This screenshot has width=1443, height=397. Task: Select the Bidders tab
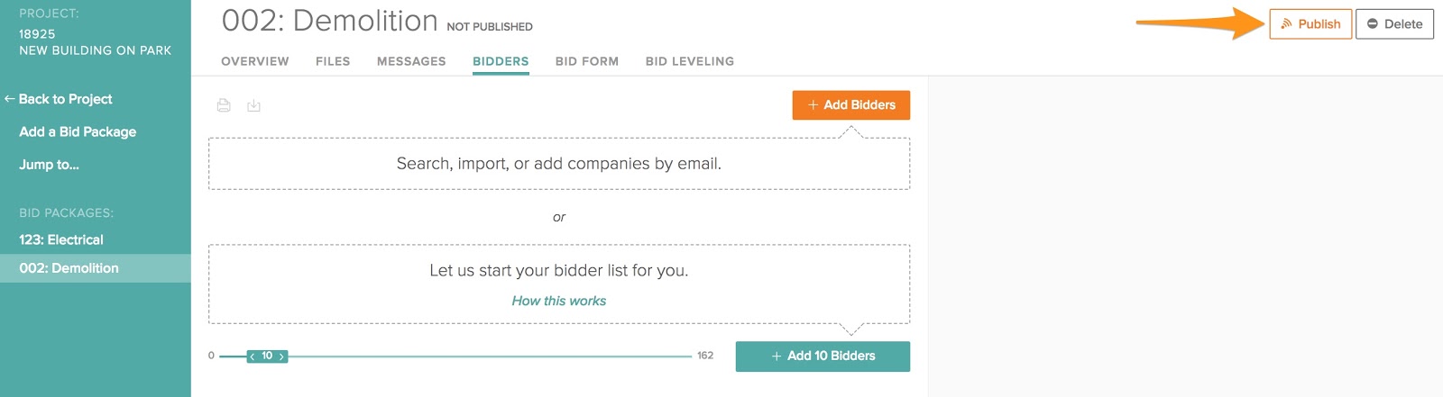coord(501,61)
